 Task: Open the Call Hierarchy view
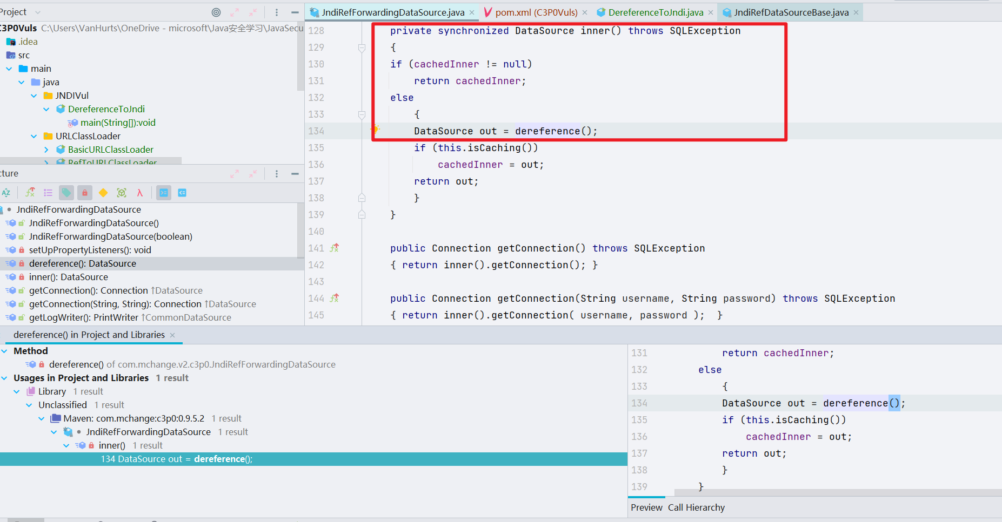[696, 507]
